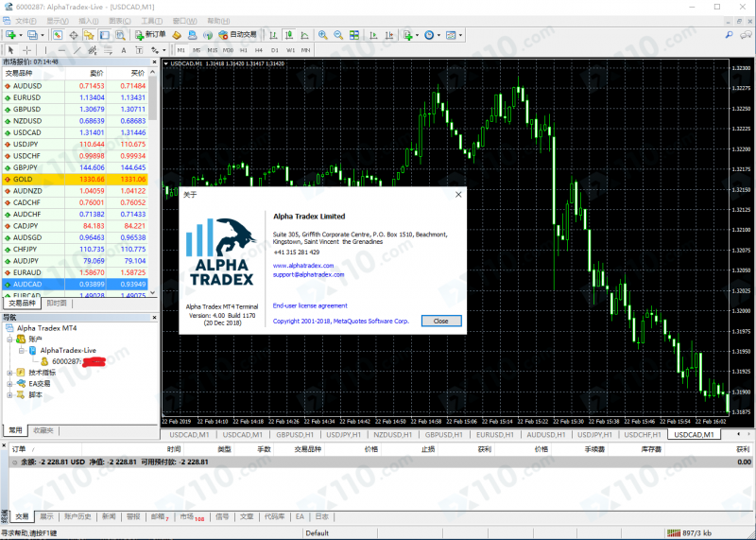Viewport: 756px width, 540px height.
Task: Click the zoom in magnifier icon
Action: point(322,35)
